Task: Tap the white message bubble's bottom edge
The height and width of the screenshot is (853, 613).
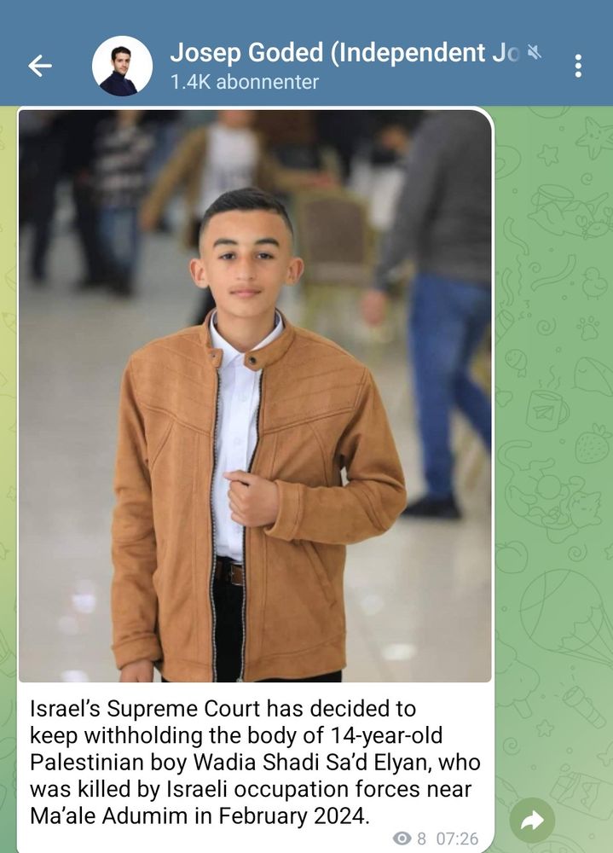Action: click(255, 850)
